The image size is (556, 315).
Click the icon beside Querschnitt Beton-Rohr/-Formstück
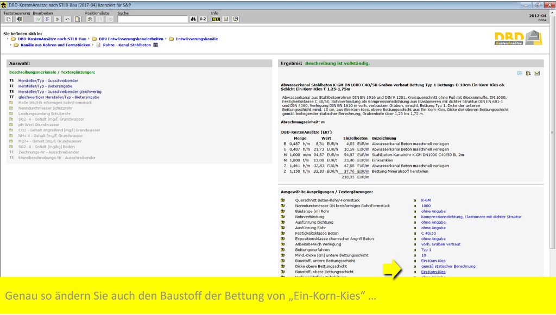[x=282, y=200]
